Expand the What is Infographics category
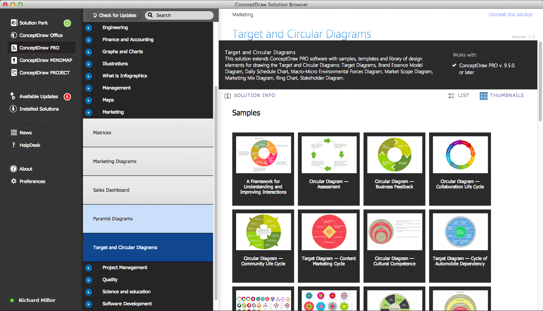The height and width of the screenshot is (311, 543). 89,76
